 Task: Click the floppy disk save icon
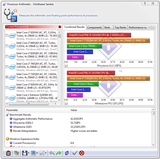click(25, 153)
